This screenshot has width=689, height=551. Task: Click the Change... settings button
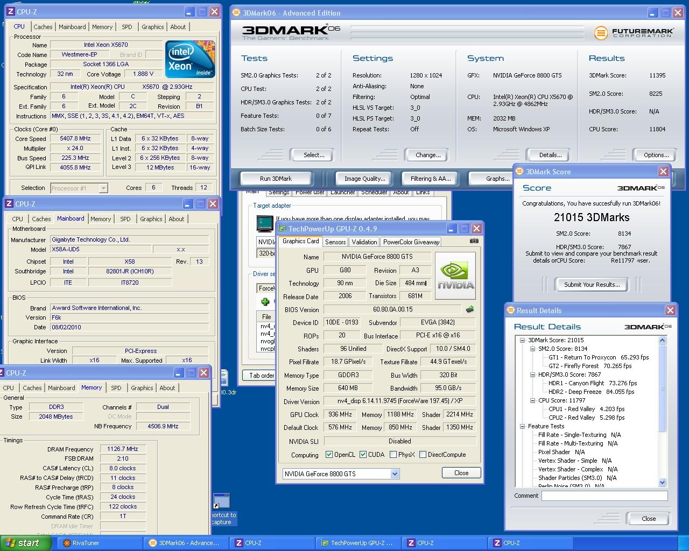(x=428, y=155)
